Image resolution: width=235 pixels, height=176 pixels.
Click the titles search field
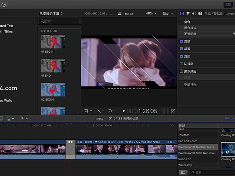pos(59,21)
